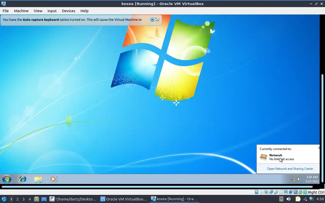Open the Help menu

tap(84, 11)
